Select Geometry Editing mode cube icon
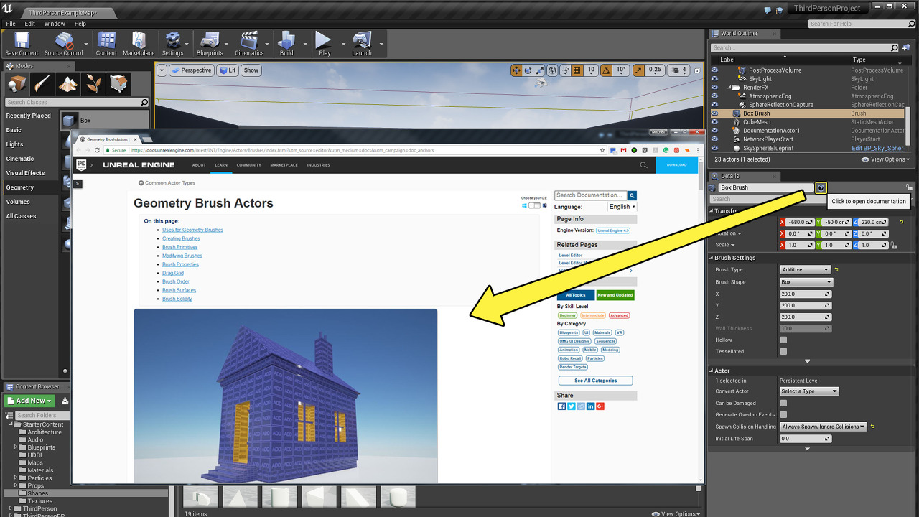 click(x=118, y=83)
